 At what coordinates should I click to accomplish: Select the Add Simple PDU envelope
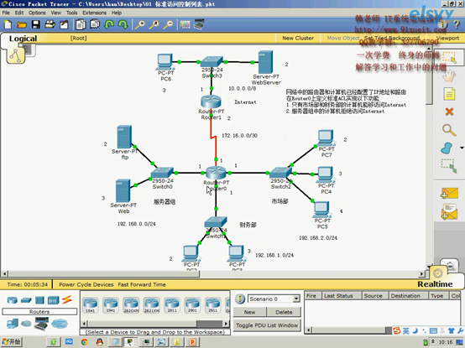point(449,194)
